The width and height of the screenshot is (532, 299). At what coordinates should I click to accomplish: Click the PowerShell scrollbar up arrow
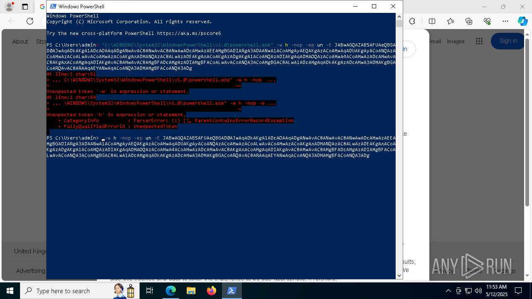[x=399, y=16]
